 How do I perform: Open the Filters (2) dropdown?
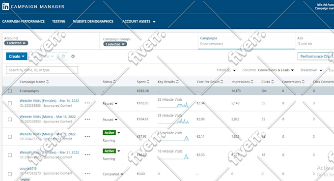(x=226, y=70)
